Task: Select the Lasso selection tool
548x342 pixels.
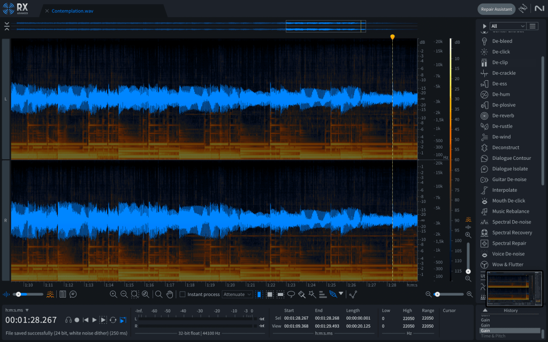Action: pyautogui.click(x=291, y=294)
